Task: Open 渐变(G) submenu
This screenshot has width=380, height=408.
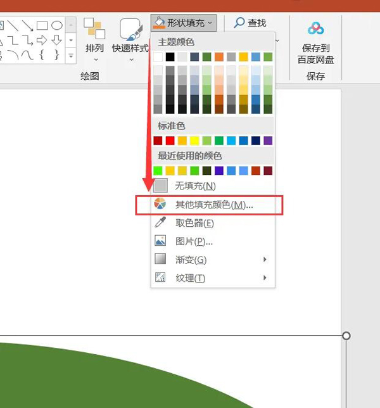Action: coord(213,259)
